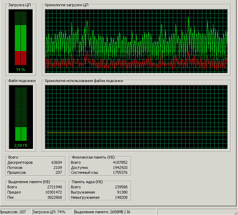The image size is (238, 215).
Task: Click status bar Выделение памяти: 2658МБ panel
Action: pos(114,212)
